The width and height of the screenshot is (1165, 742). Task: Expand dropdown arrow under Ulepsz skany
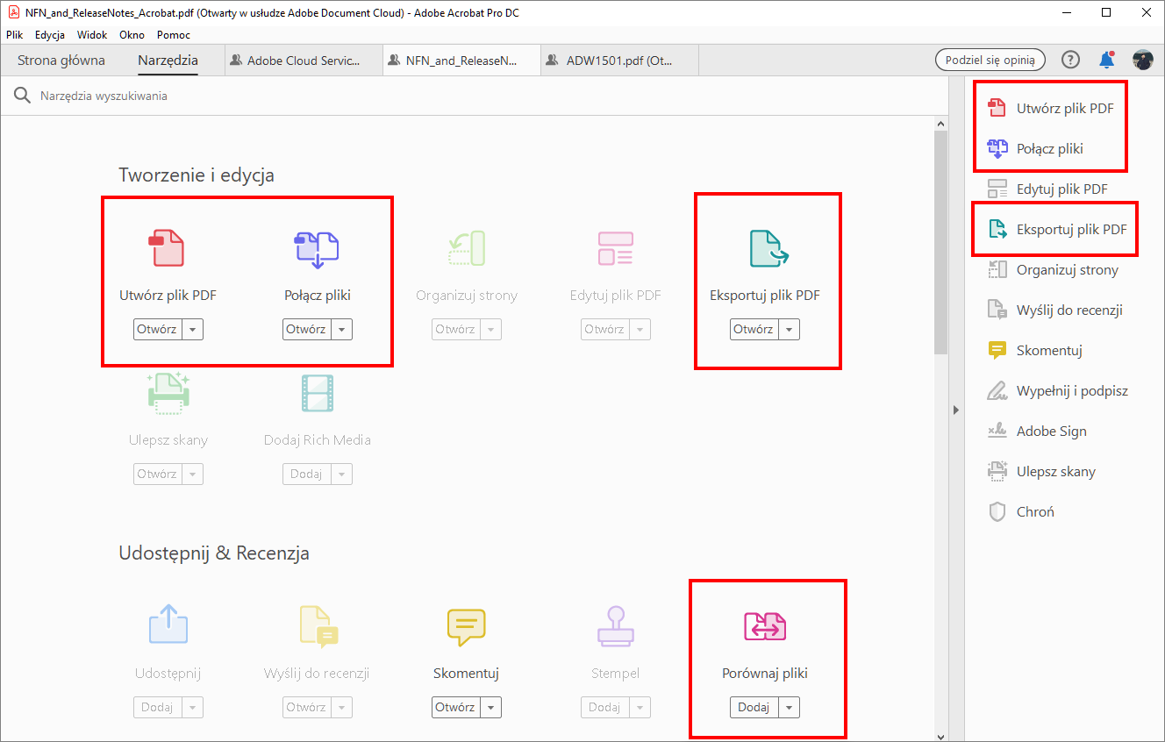click(x=193, y=474)
